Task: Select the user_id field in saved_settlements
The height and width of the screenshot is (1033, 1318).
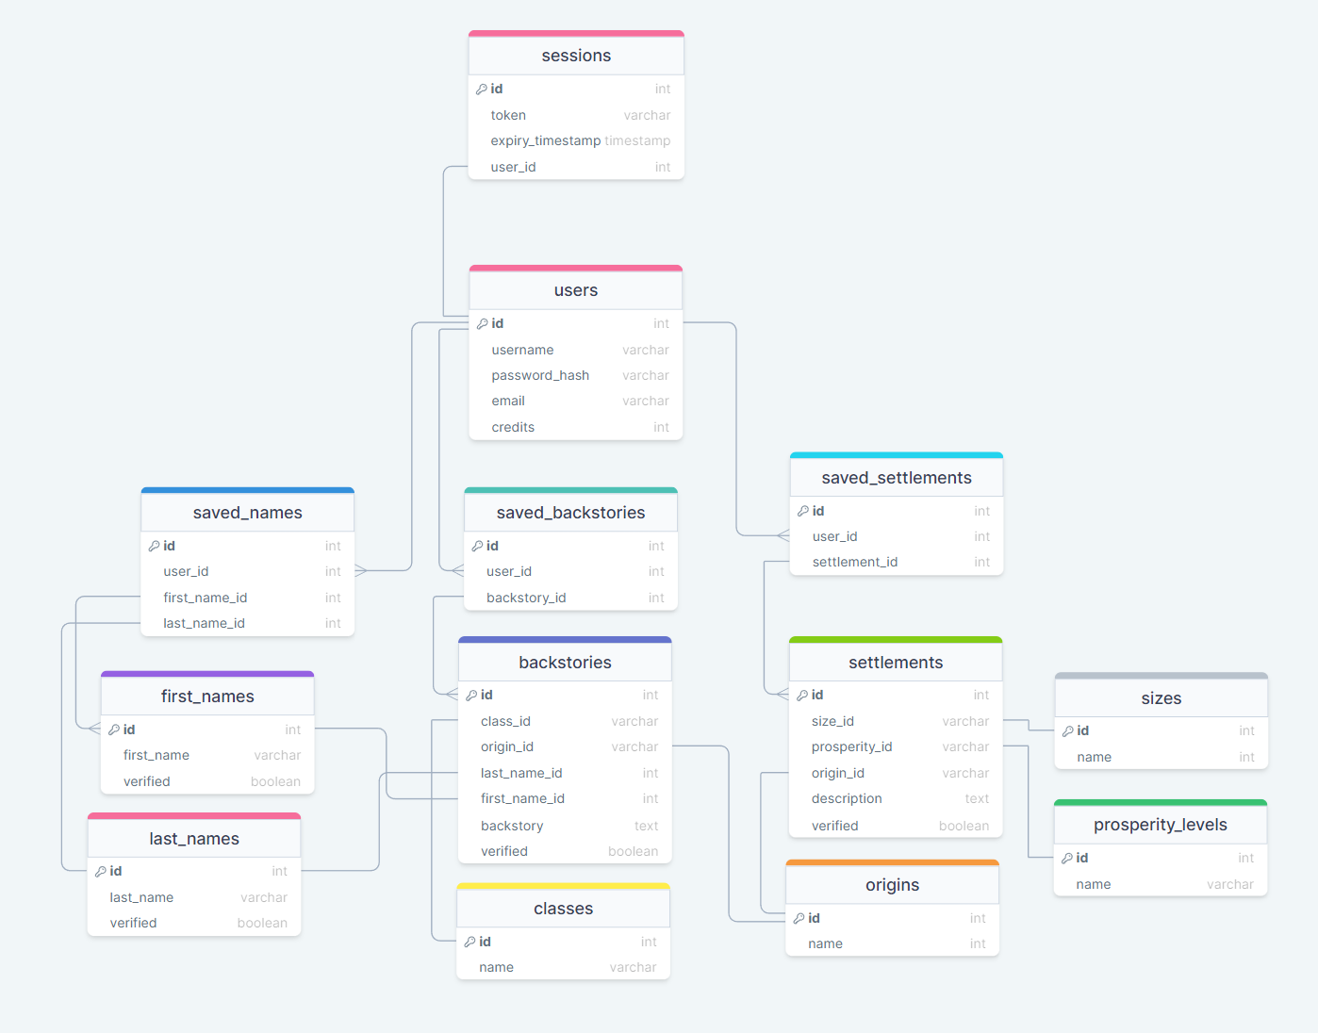Action: tap(834, 535)
